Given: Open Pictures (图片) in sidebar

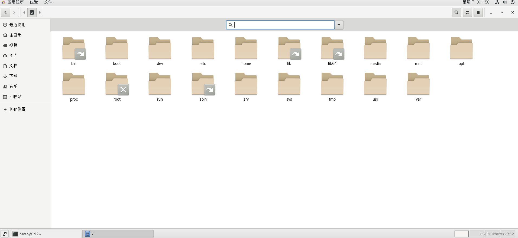Looking at the screenshot, I should pyautogui.click(x=25, y=55).
